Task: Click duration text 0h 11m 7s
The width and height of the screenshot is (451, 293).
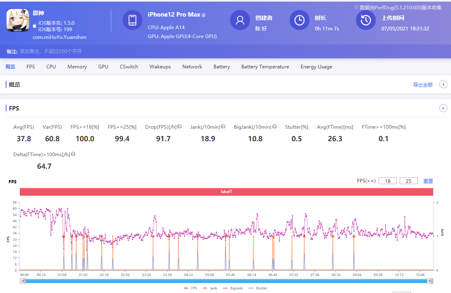Action: click(x=327, y=28)
